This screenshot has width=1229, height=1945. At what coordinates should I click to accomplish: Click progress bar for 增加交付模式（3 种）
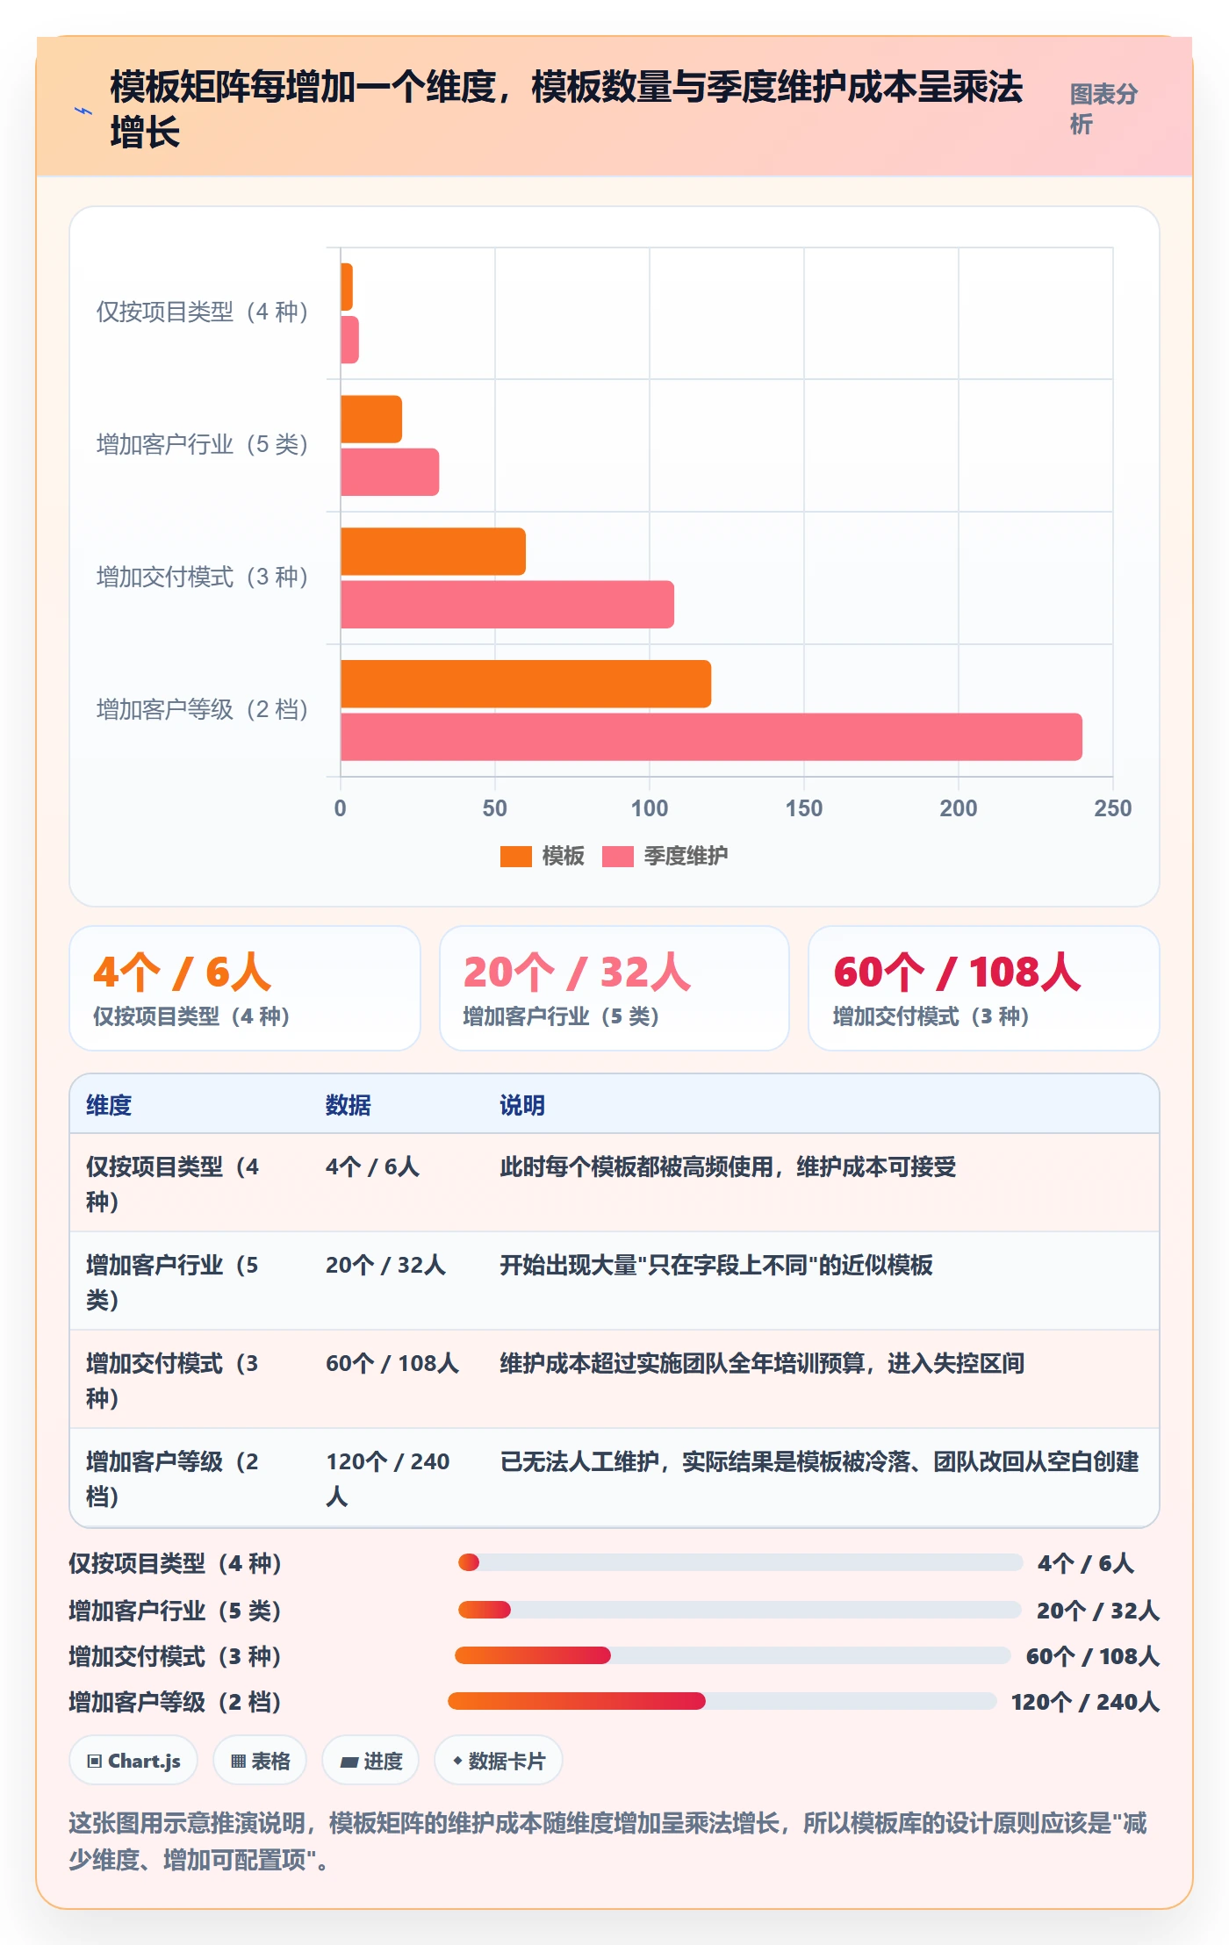click(733, 1655)
